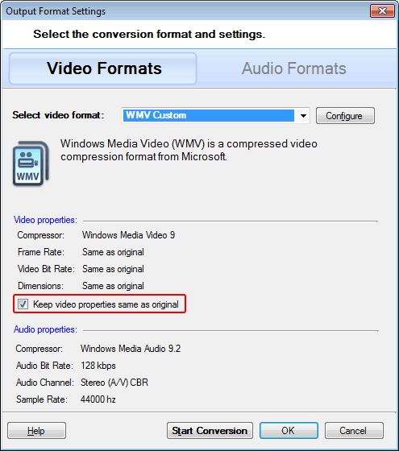Click the Output Format Settings title bar

[x=185, y=11]
